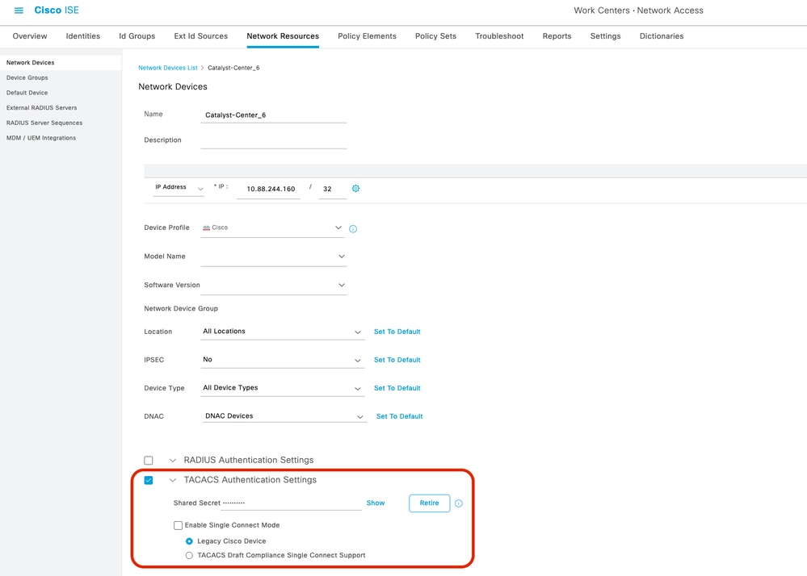Expand RADIUS Authentication Settings section
Screen dimensions: 807x576
pyautogui.click(x=172, y=461)
